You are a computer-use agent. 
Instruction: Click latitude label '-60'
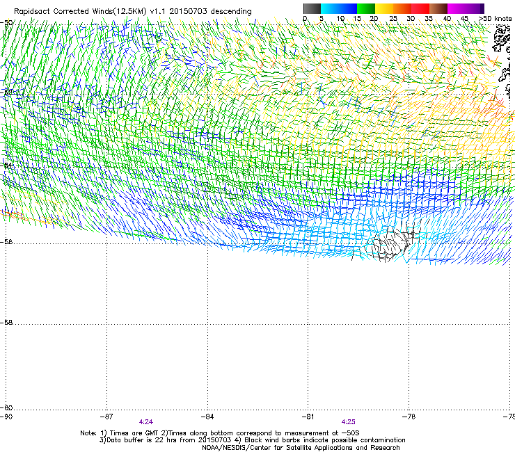pos(6,408)
